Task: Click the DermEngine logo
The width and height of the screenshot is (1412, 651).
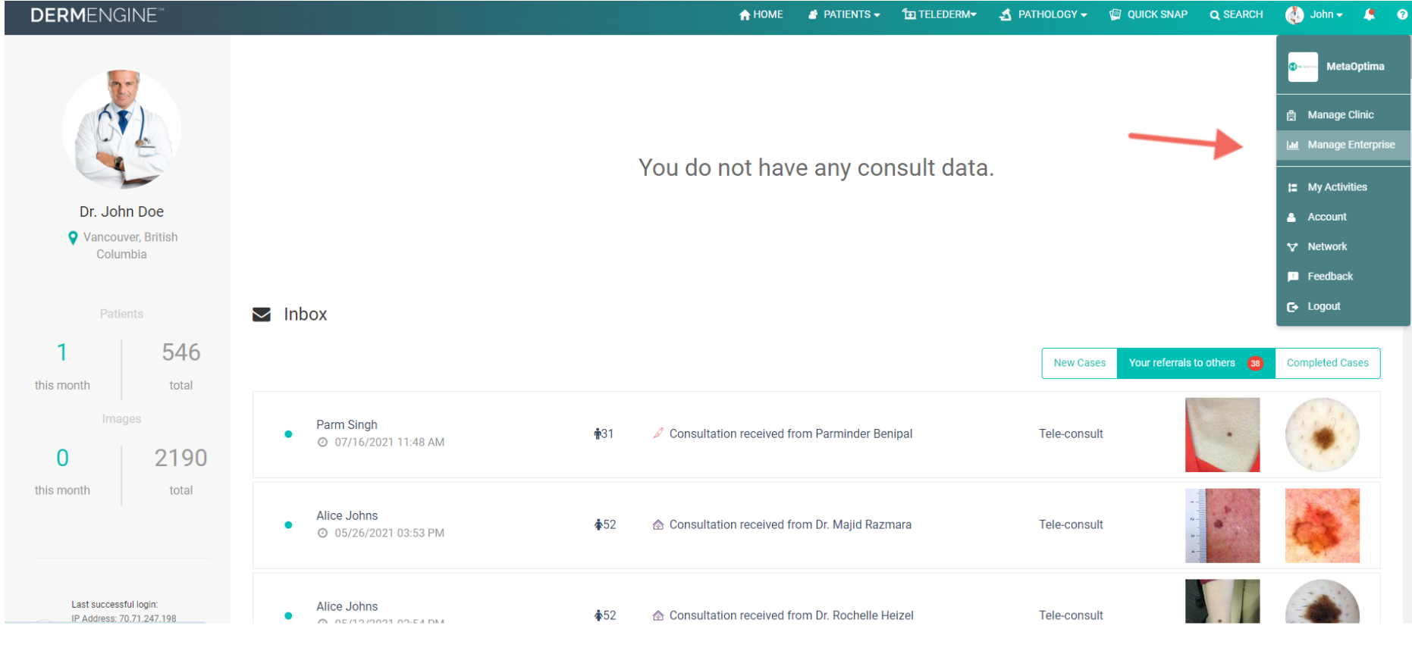Action: (96, 15)
